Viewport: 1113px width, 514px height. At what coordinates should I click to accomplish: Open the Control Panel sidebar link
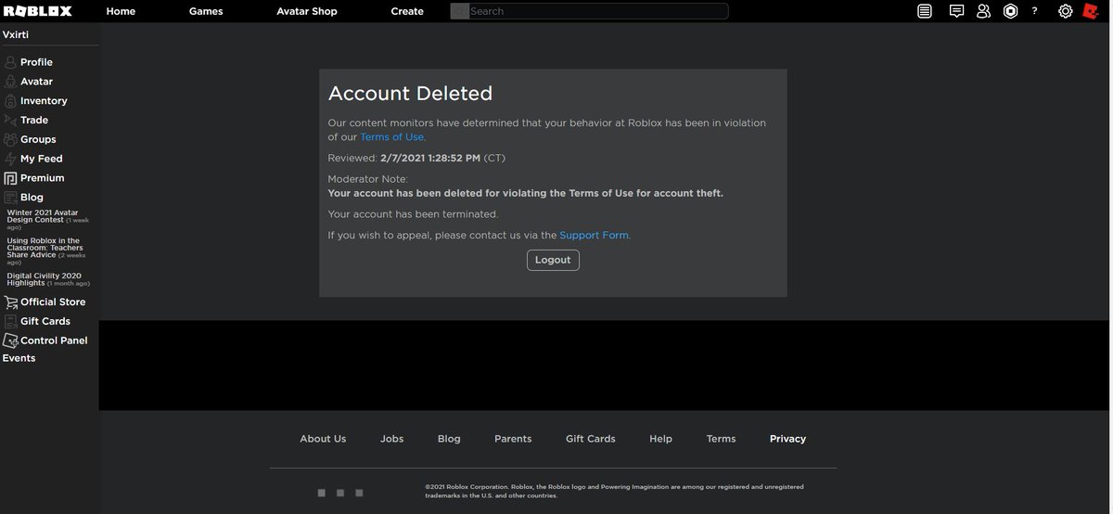click(54, 341)
